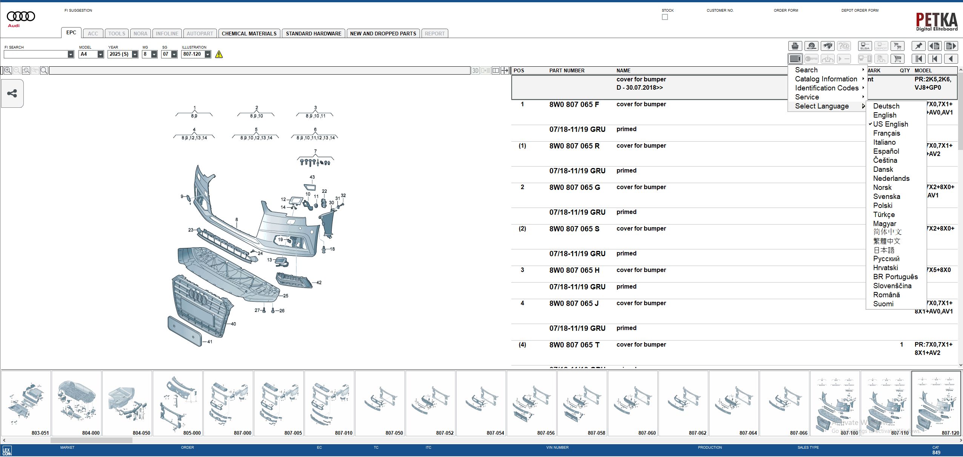
Task: Open thumbnail 807-056 in the filmstrip
Action: tap(532, 403)
